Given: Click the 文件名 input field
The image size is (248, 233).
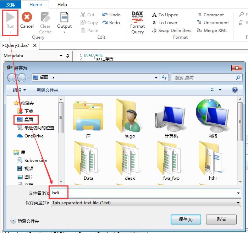Looking at the screenshot, I should [145, 193].
